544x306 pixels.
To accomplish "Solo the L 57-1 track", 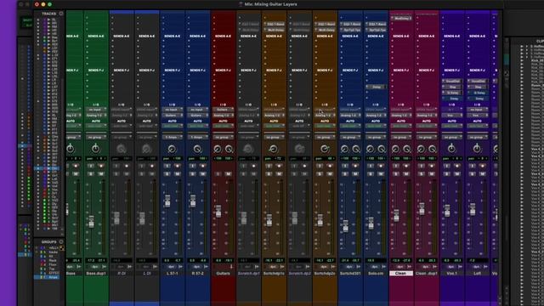I will (x=167, y=173).
